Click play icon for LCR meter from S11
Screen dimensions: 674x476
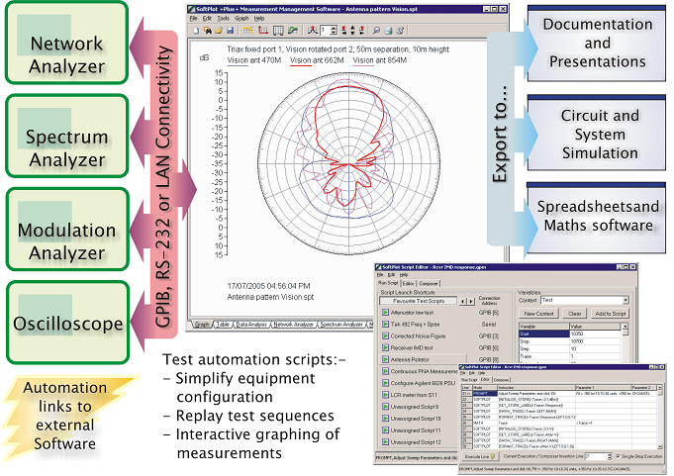385,395
